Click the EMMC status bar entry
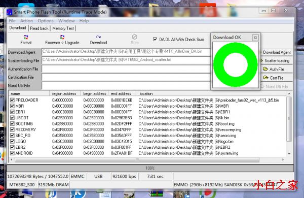 click(x=78, y=177)
